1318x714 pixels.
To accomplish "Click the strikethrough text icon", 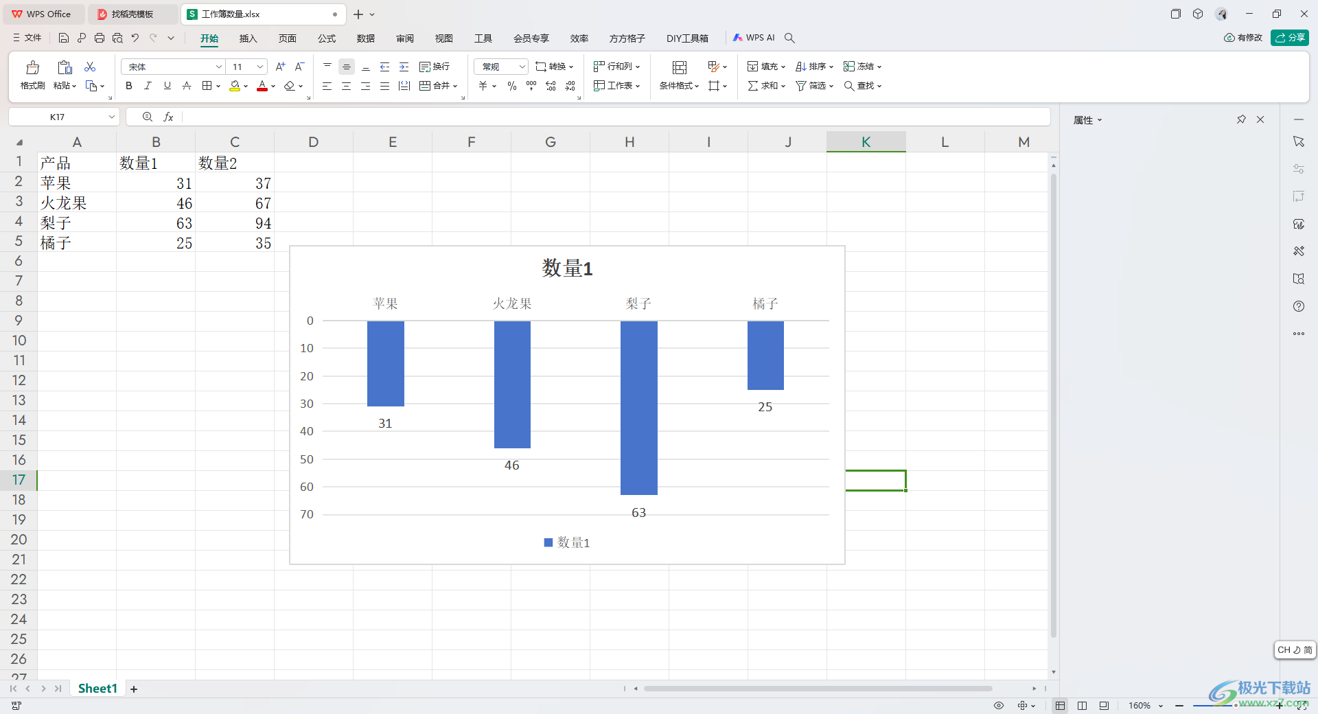I will 186,86.
